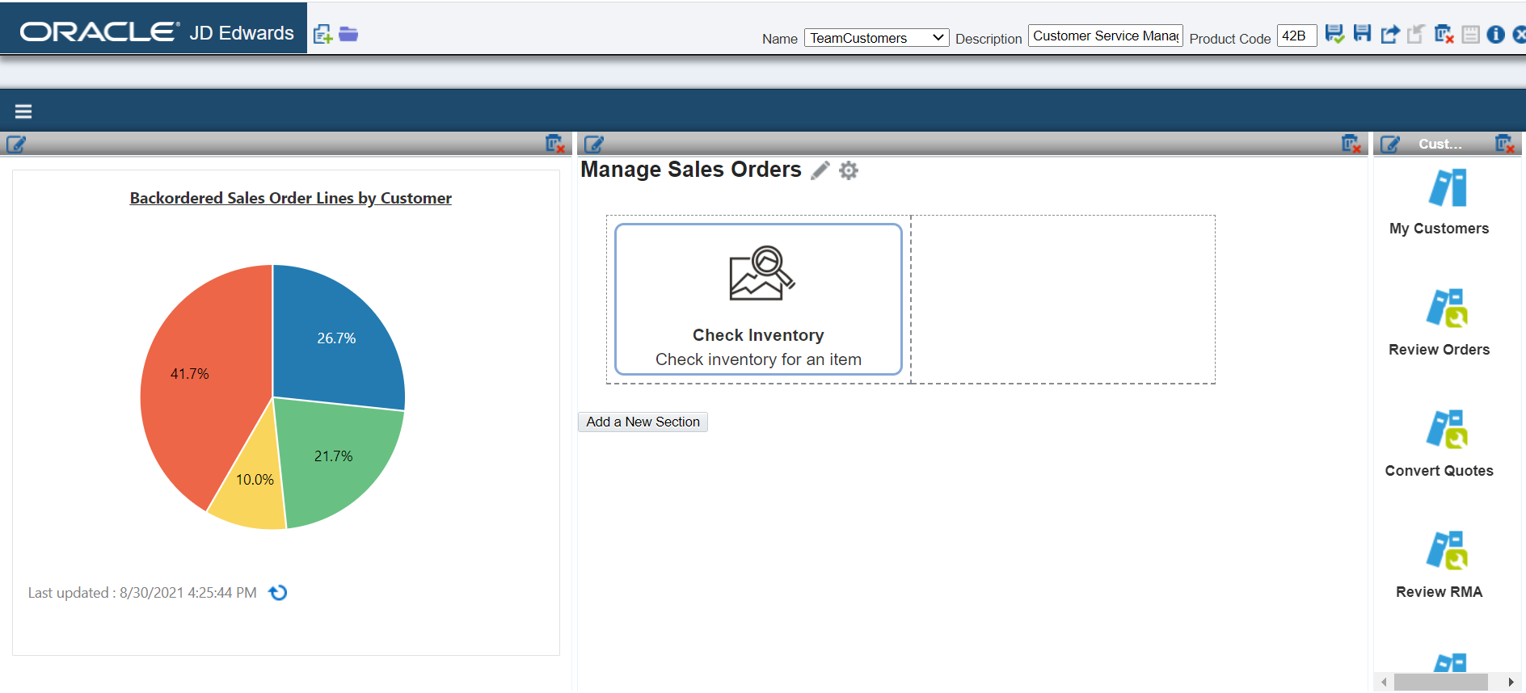Open the Review RMA tile
This screenshot has width=1526, height=693.
[x=1439, y=565]
